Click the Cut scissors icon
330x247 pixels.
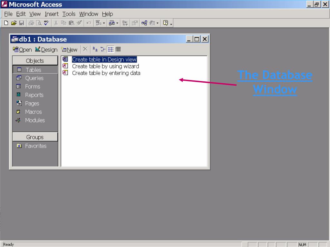point(56,23)
